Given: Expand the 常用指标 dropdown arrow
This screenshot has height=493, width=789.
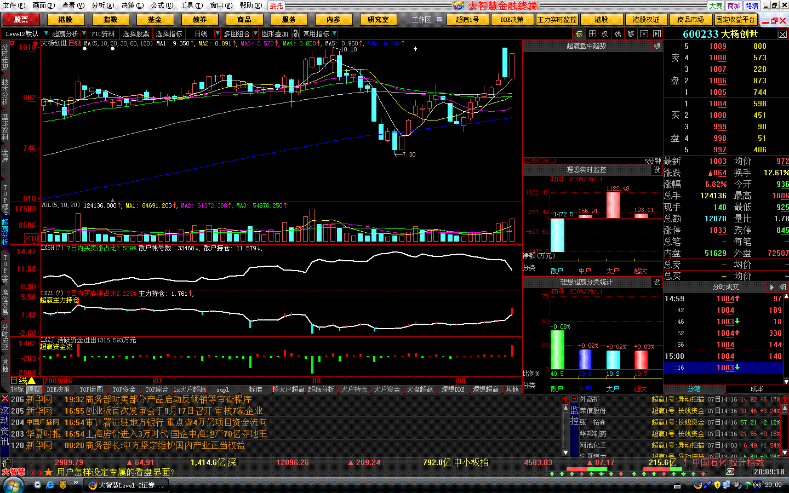Looking at the screenshot, I should click(x=334, y=34).
